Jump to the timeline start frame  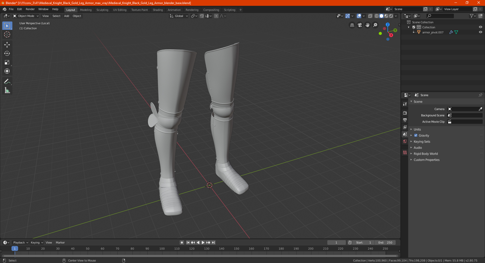point(188,243)
